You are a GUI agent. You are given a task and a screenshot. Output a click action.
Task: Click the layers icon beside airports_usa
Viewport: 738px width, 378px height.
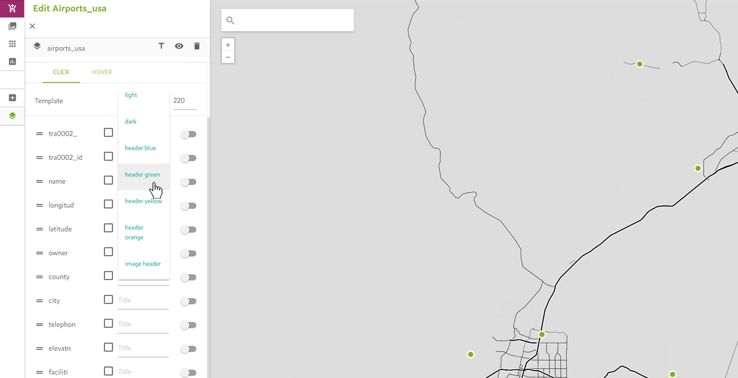[x=37, y=46]
